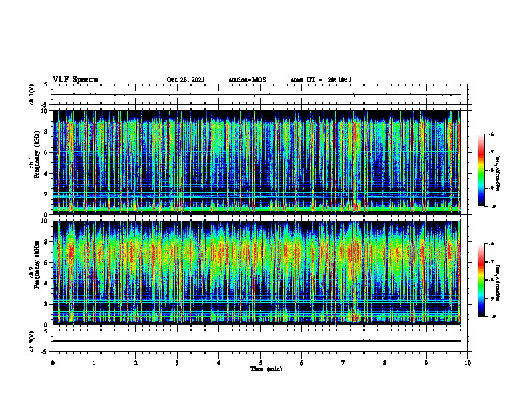Click the ch.1 color bar log(PSD) label

pos(498,174)
